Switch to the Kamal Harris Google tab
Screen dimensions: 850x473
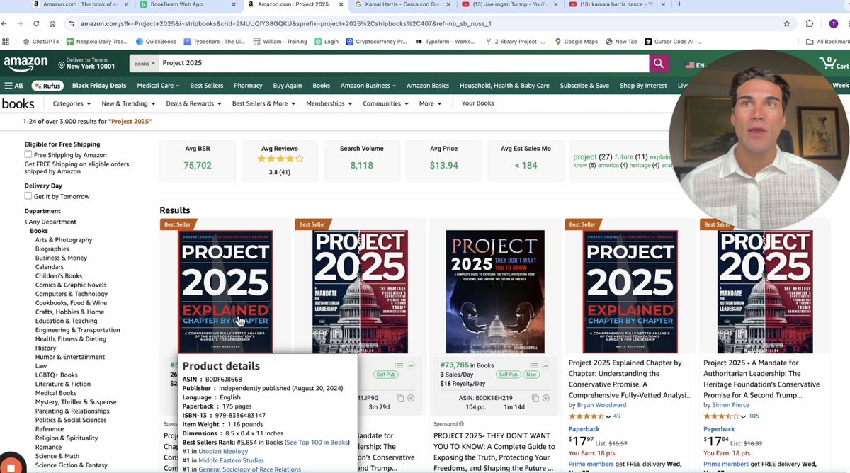pos(402,4)
